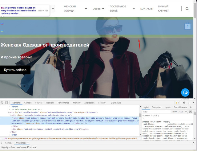
Task: Click the new style rule plus icon
Action: (x=186, y=112)
